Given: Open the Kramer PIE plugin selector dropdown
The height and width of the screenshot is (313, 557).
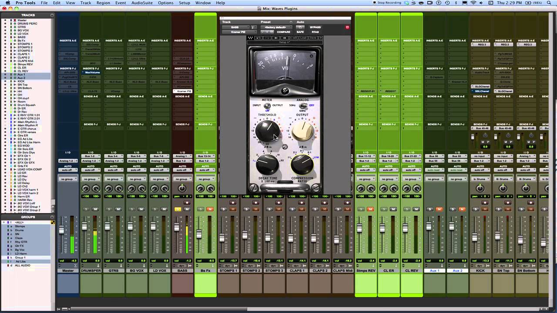Looking at the screenshot, I should (x=238, y=32).
